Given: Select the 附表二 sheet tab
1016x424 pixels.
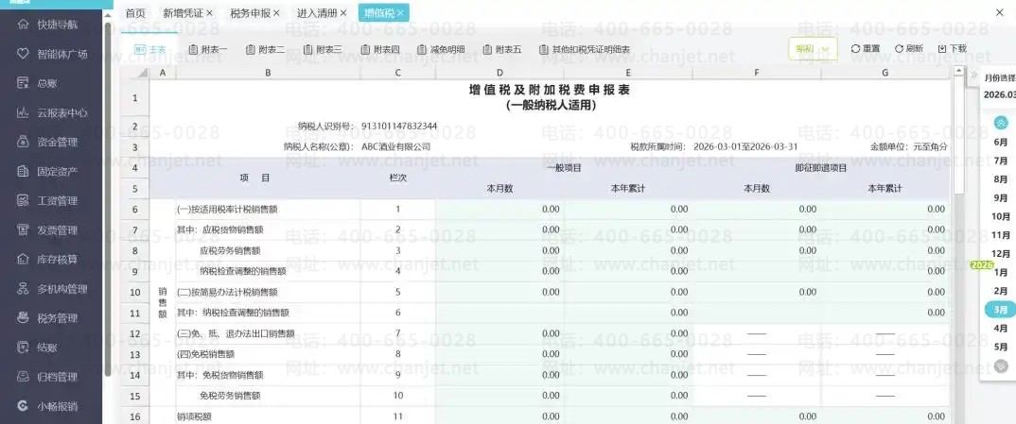Looking at the screenshot, I should coord(266,49).
